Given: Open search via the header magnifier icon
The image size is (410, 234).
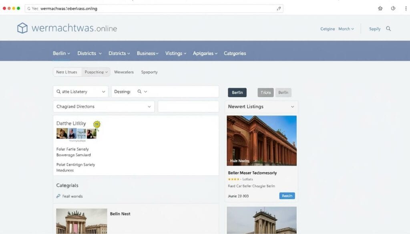Looking at the screenshot, I should tap(388, 29).
